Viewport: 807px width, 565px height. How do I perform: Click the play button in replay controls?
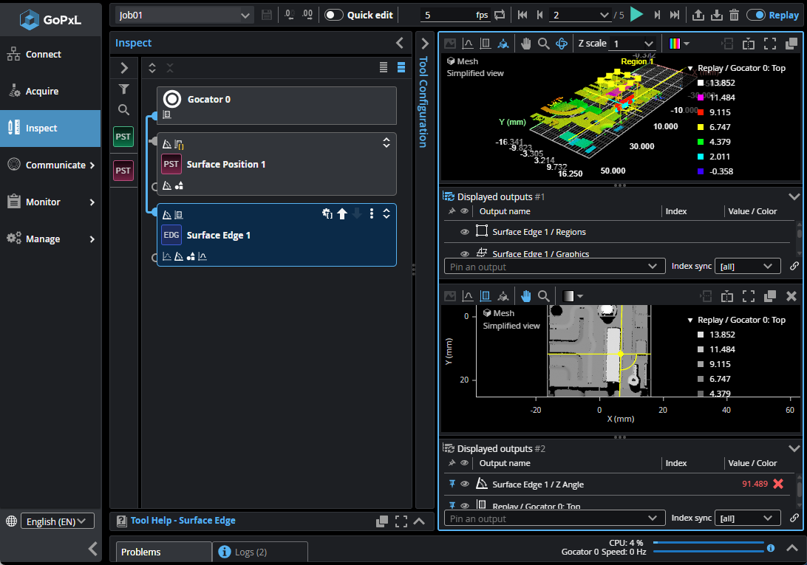637,15
